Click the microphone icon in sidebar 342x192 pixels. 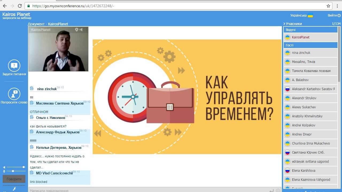(4, 171)
